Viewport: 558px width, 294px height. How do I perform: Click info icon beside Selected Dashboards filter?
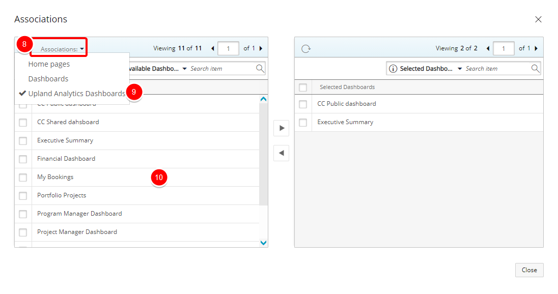point(393,69)
